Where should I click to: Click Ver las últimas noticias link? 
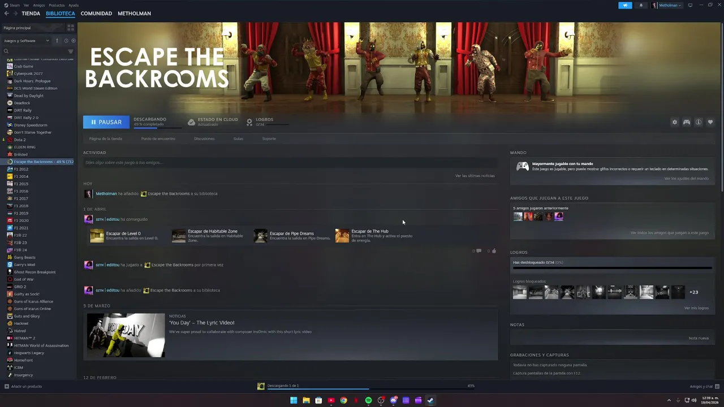(475, 176)
